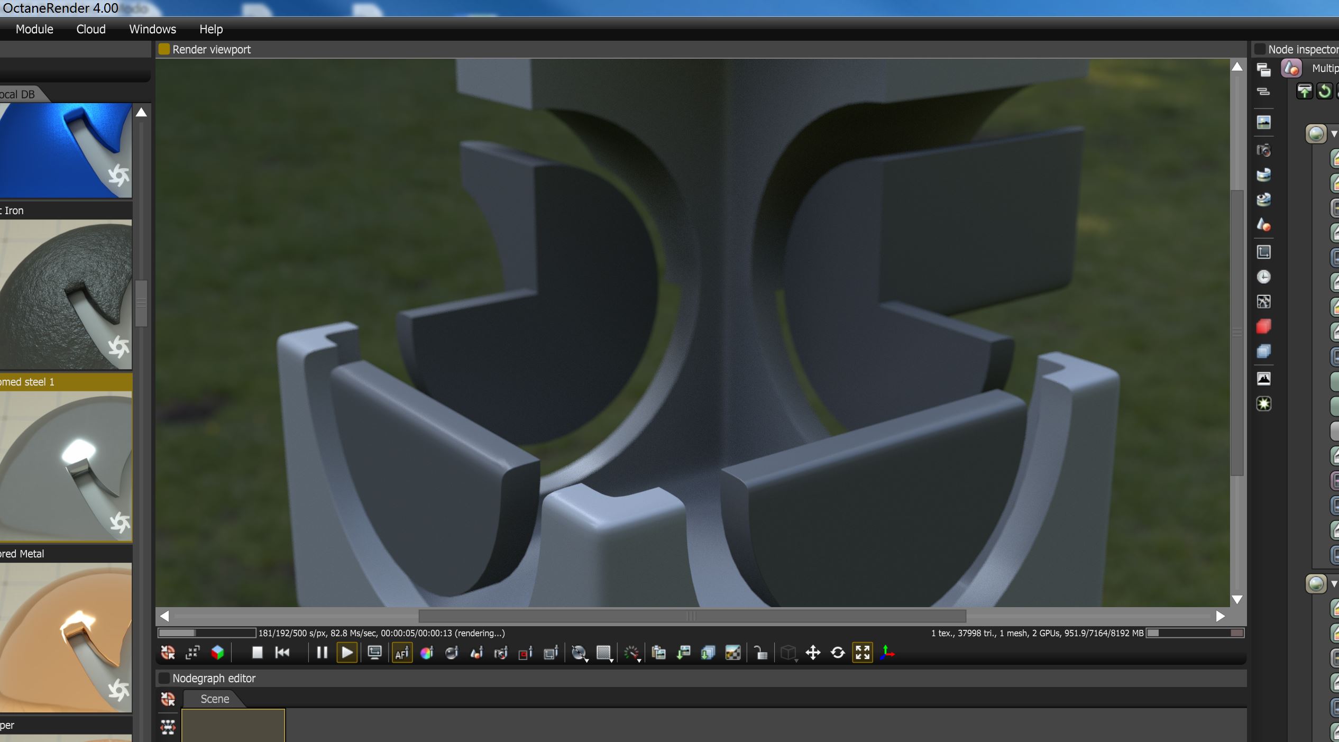Image resolution: width=1339 pixels, height=742 pixels.
Task: Select the brushed steel material thumbnail
Action: coord(66,466)
